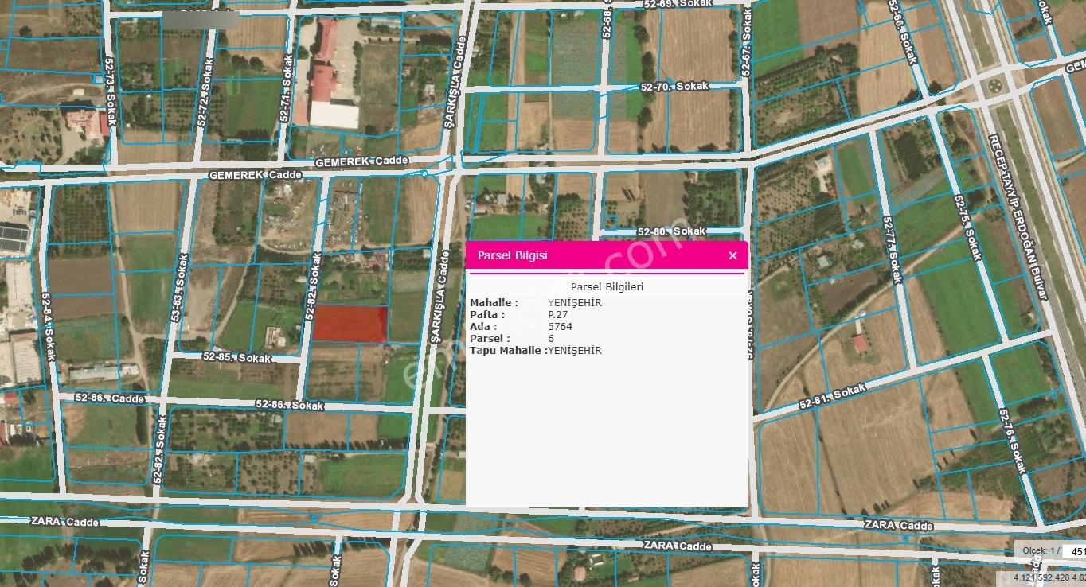Viewport: 1086px width, 587px height.
Task: Click the '52-86. Sokak' street label
Action: pos(289,405)
